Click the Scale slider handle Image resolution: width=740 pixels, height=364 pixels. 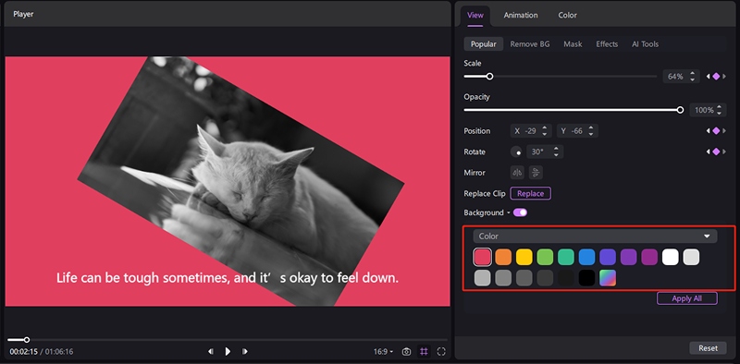point(490,76)
